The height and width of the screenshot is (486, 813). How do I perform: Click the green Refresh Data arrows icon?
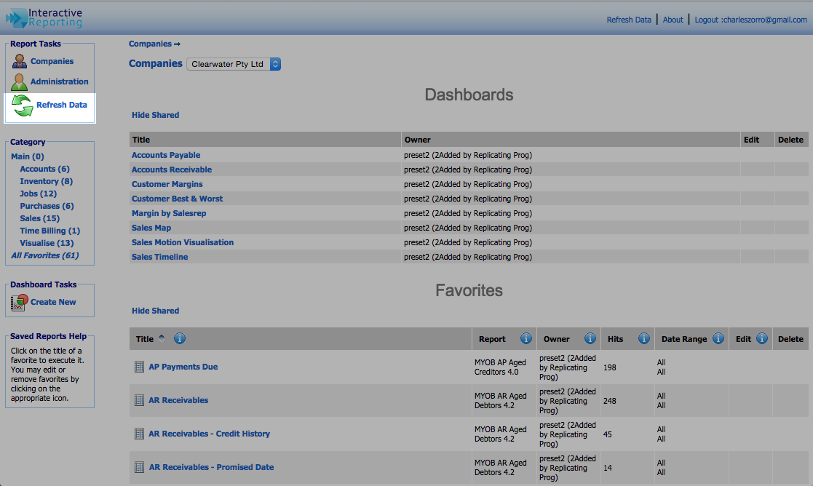pyautogui.click(x=23, y=105)
